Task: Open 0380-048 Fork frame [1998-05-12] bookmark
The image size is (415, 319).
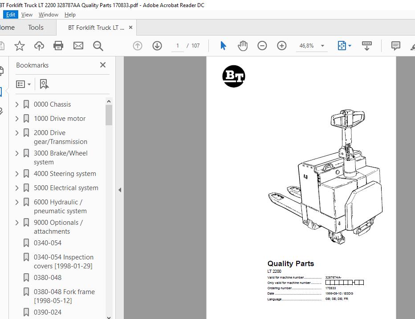Action: click(x=64, y=296)
